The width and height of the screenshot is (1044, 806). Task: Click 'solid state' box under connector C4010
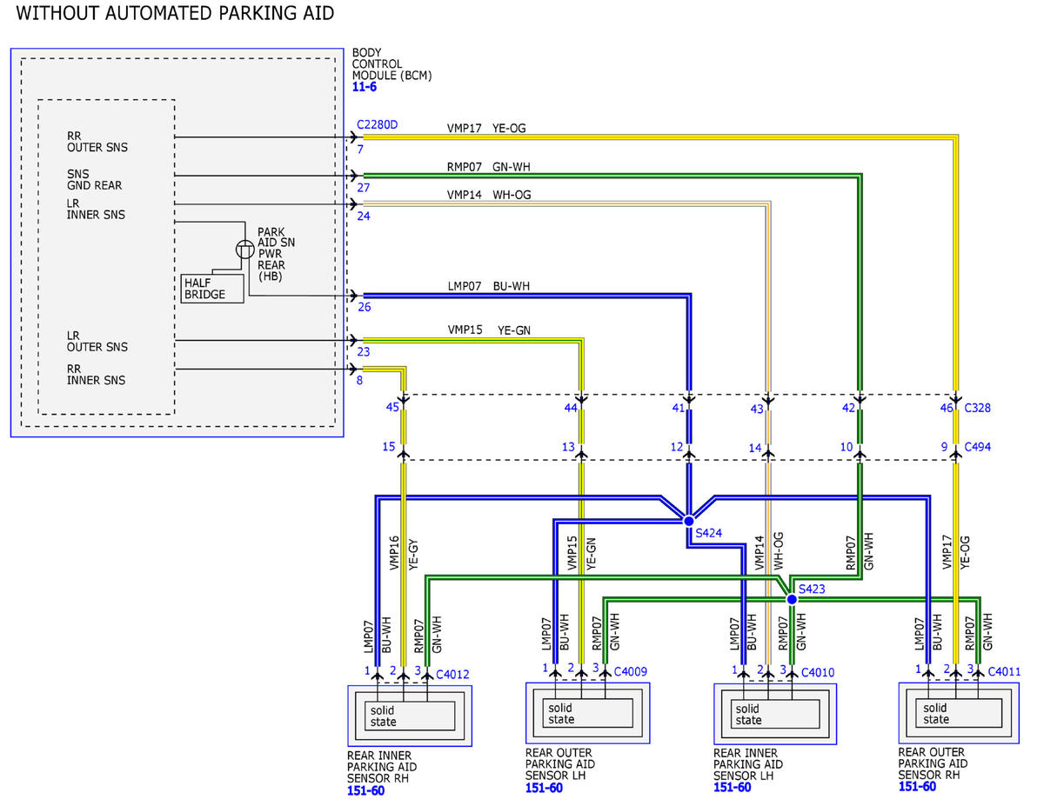point(774,714)
